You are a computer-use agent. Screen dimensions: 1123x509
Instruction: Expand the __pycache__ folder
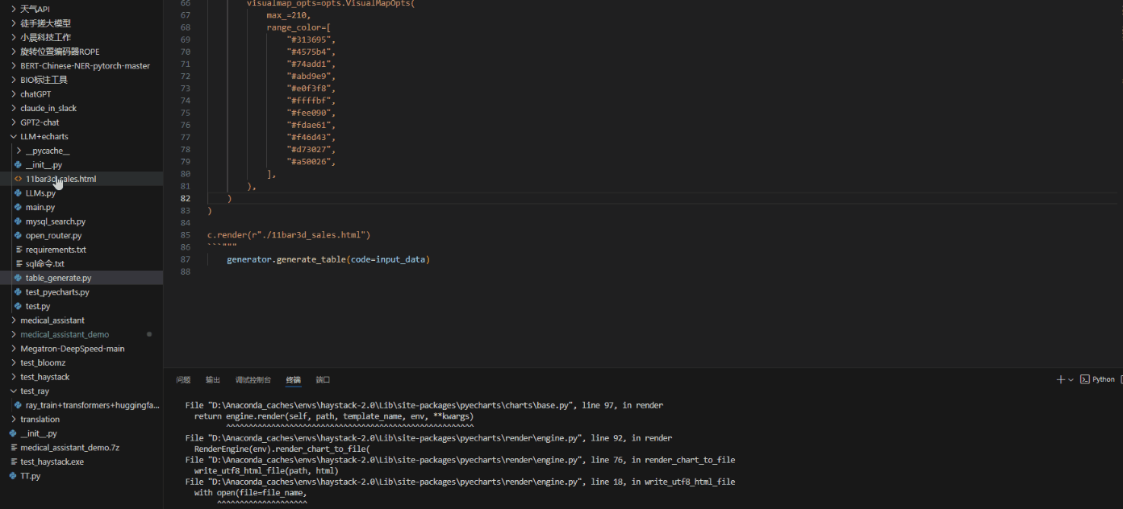point(19,151)
